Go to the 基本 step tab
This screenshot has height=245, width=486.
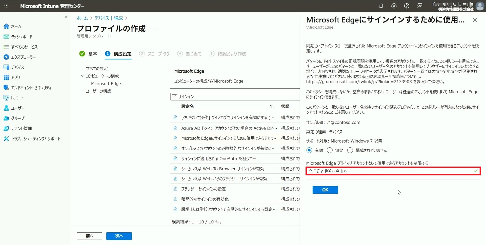click(92, 54)
